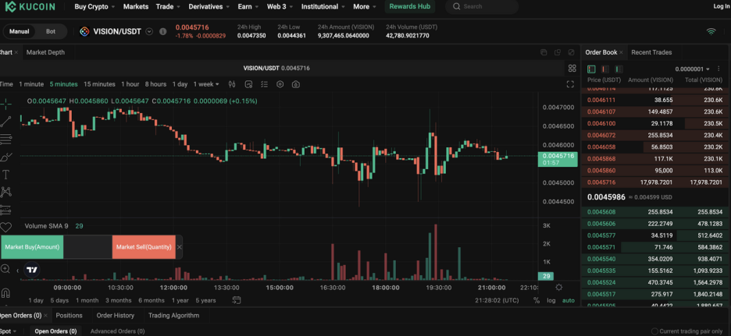Show only sell orders in order book
Screen dimensions: 731x336
pos(605,69)
